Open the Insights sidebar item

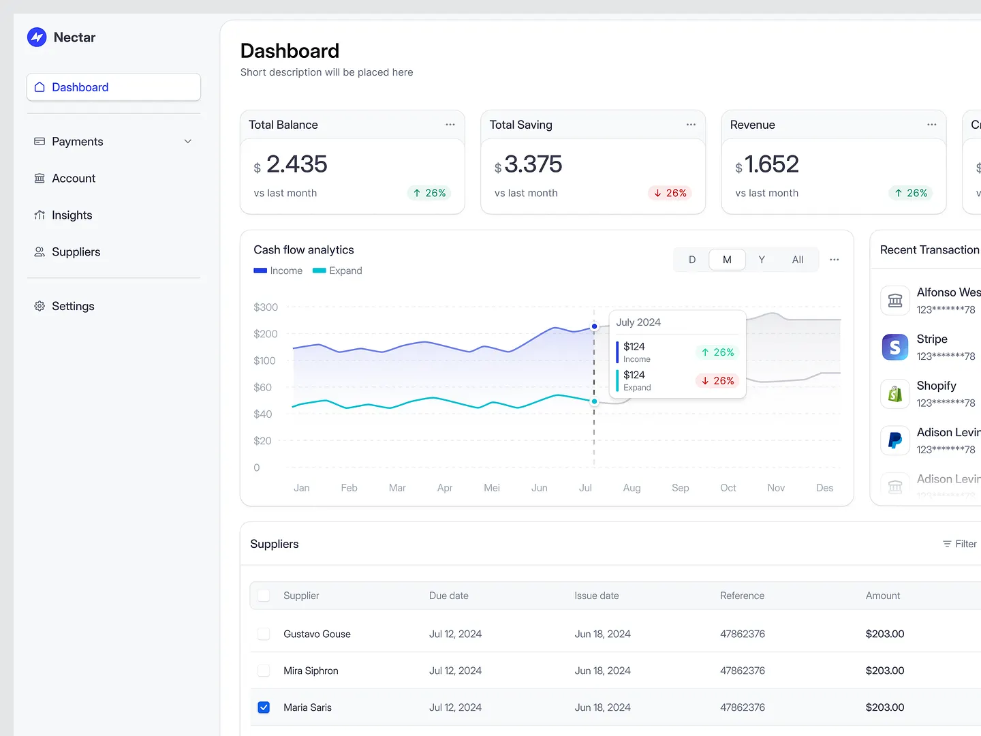coord(114,215)
